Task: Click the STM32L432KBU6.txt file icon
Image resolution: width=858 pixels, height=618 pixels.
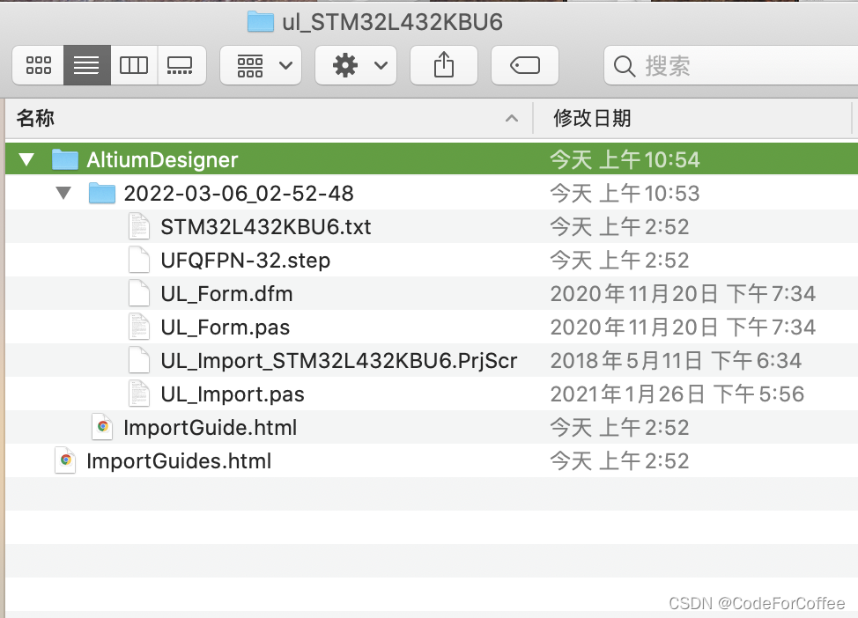Action: pyautogui.click(x=139, y=226)
